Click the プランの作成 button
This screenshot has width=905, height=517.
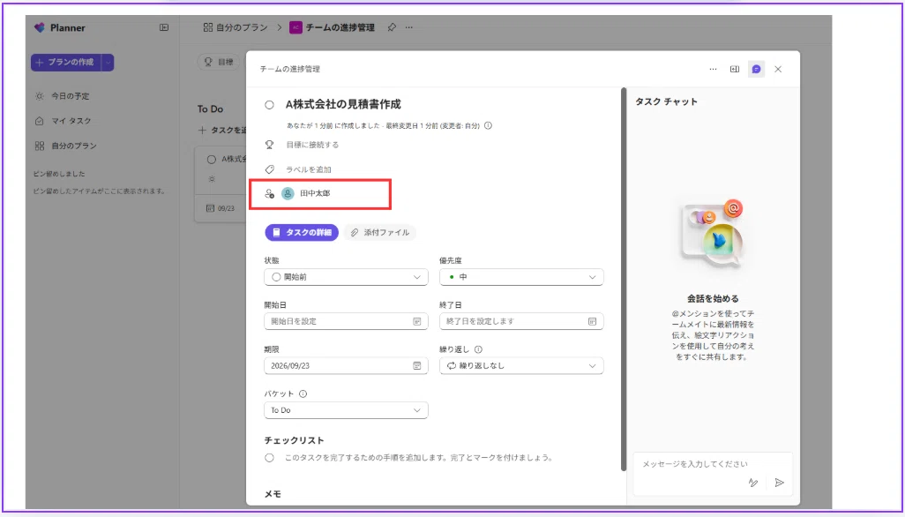(66, 63)
